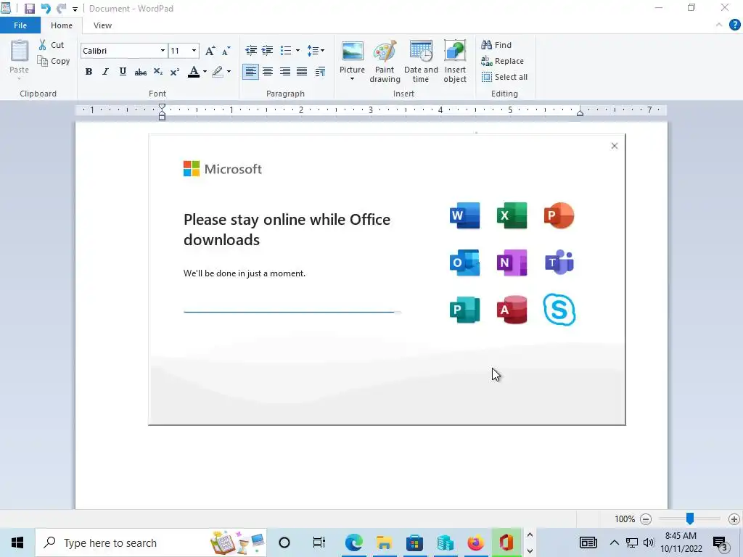Image resolution: width=743 pixels, height=557 pixels.
Task: Open the Paragraph settings dialog icon
Action: tap(320, 72)
